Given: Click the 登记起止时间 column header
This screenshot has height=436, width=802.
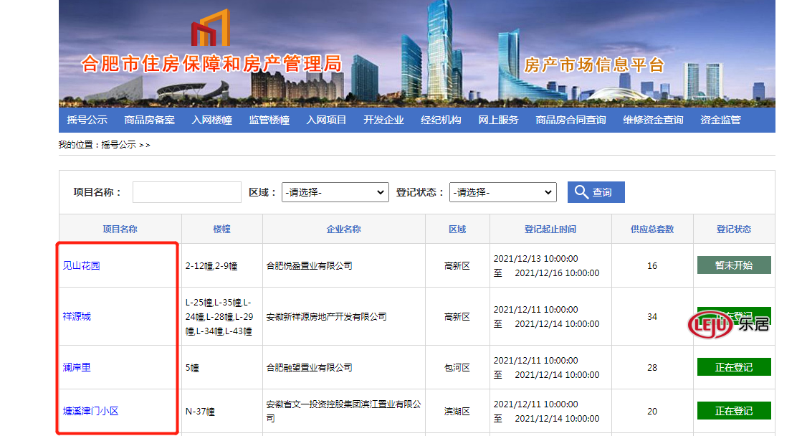Looking at the screenshot, I should point(550,229).
